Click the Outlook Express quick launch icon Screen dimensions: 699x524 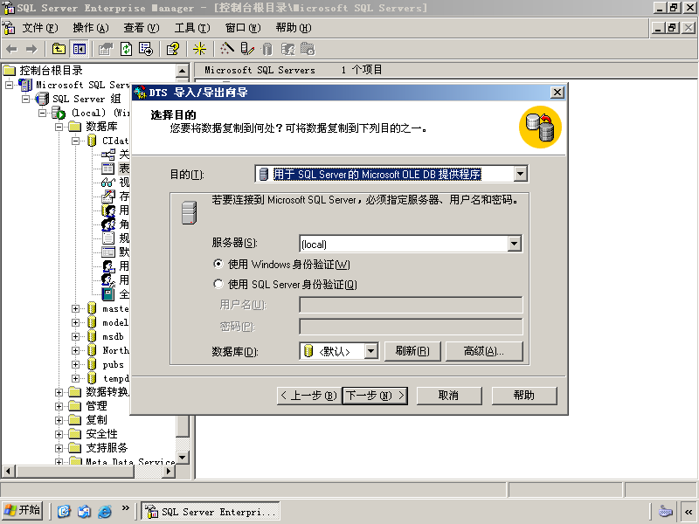point(84,511)
